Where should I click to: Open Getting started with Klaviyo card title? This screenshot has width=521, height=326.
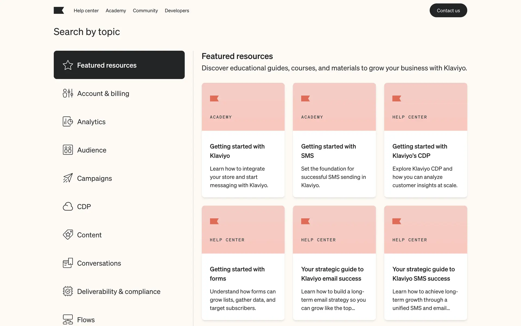click(x=237, y=151)
